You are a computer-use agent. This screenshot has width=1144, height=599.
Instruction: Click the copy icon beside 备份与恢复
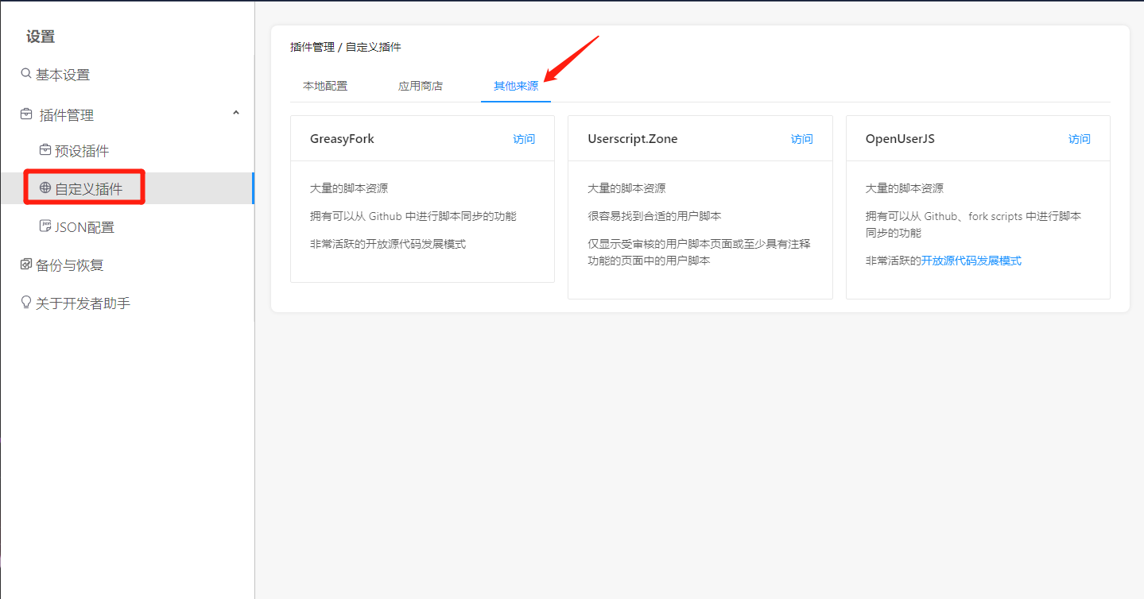tap(26, 265)
